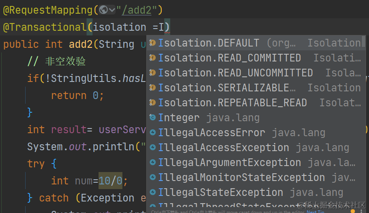Place cursor after isolation =I
The image size is (369, 213).
pyautogui.click(x=164, y=27)
